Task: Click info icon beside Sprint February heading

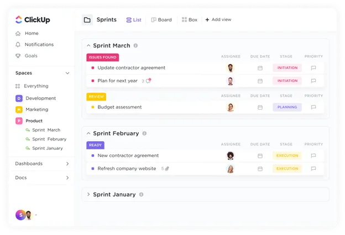Action: 144,133
